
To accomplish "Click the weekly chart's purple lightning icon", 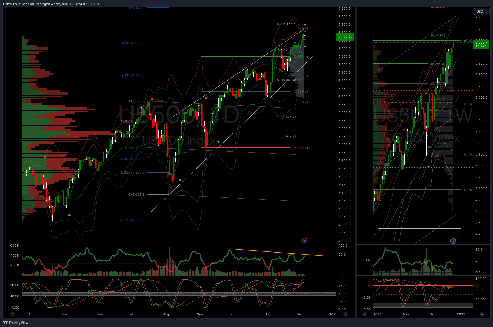I will tap(453, 241).
